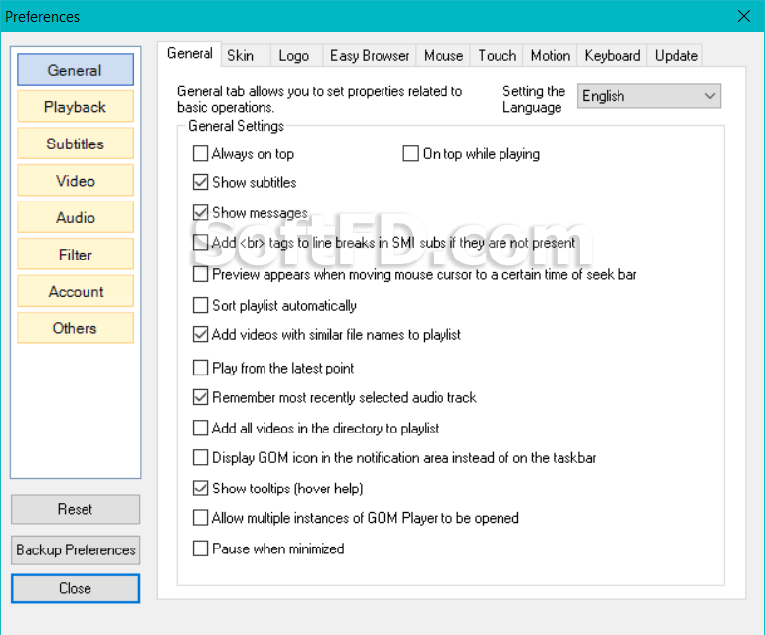Viewport: 765px width, 635px height.
Task: Switch to the Skin tab
Action: click(x=246, y=56)
